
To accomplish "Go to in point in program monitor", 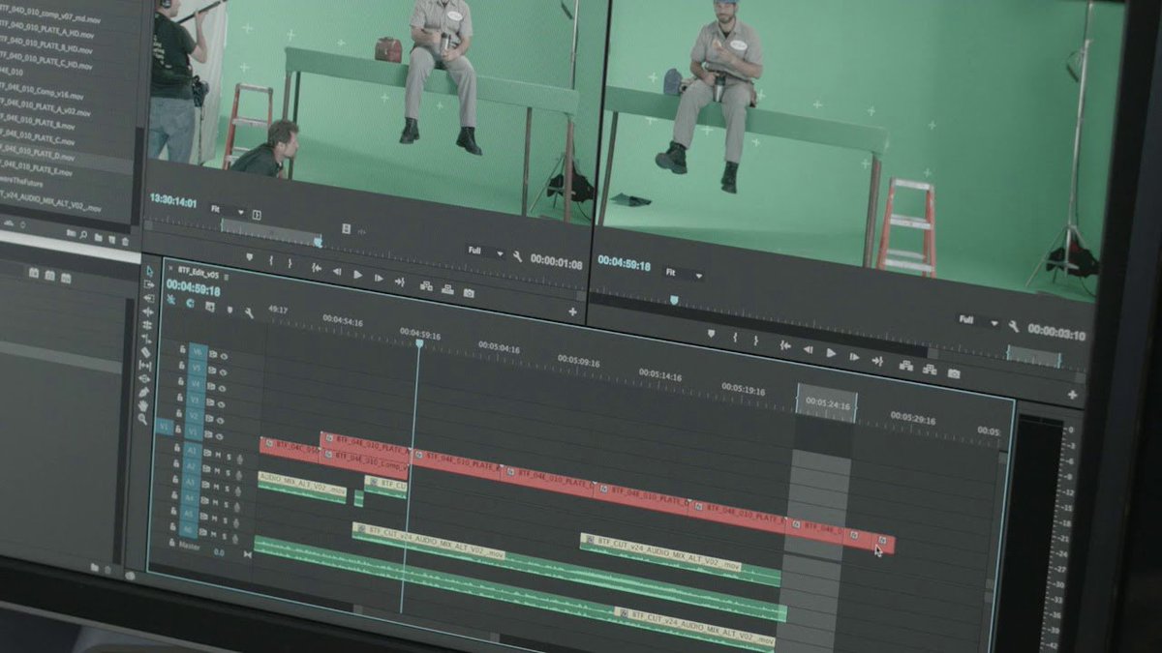I will click(x=785, y=344).
